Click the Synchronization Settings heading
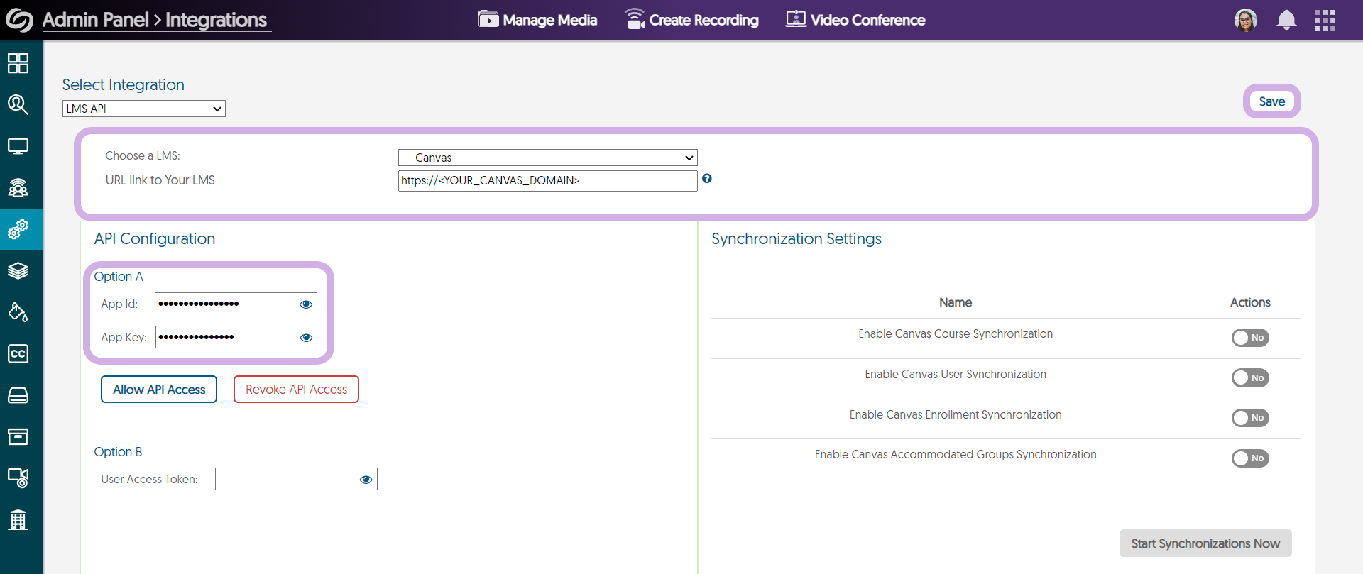 click(x=797, y=239)
